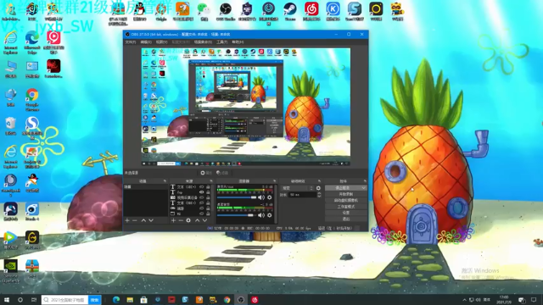Open Scene Collection menu in OBS
The image size is (543, 305).
[x=203, y=42]
